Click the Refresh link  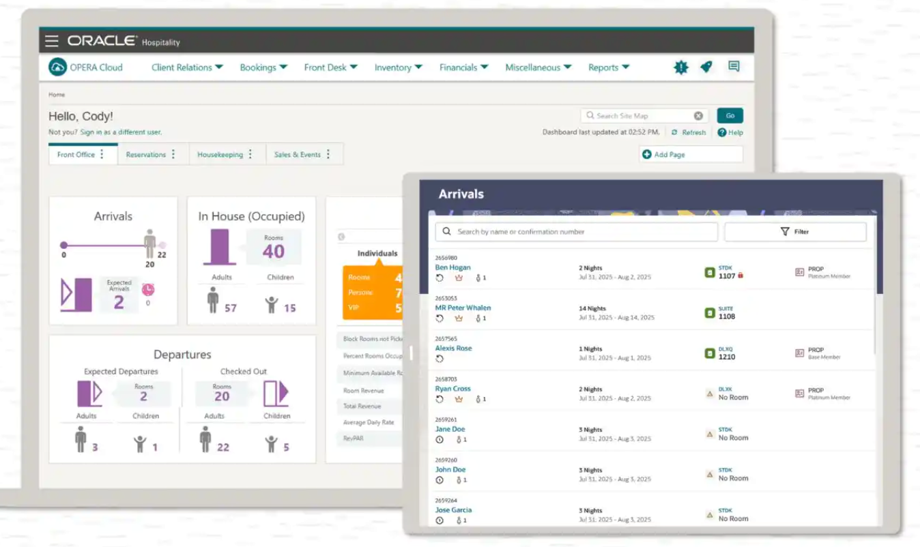coord(689,132)
